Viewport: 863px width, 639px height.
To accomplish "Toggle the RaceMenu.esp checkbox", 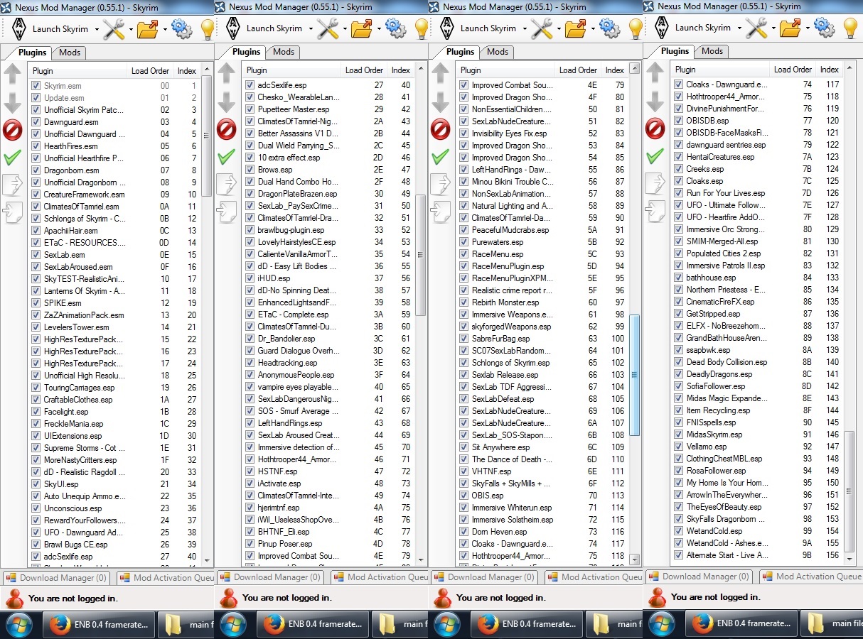I will [464, 254].
